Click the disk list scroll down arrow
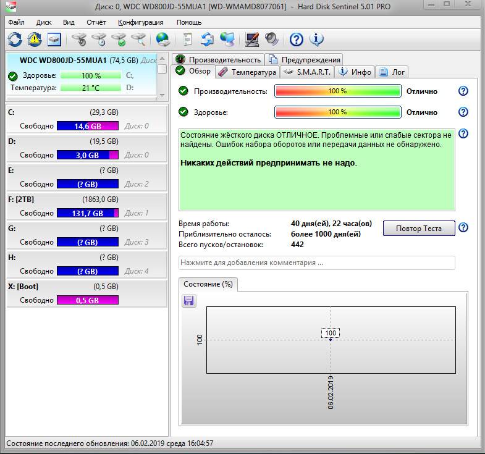Viewport: 485px width, 454px height. pos(162,95)
